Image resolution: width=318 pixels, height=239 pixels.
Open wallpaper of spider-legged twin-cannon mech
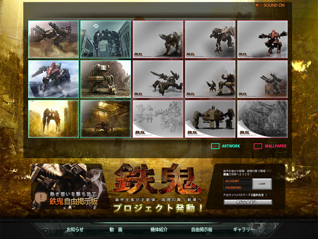tap(158, 79)
